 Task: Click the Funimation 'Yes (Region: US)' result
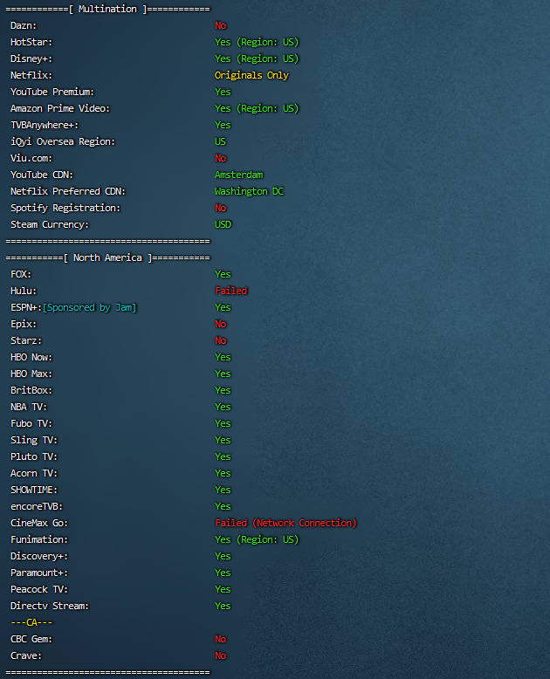click(x=257, y=539)
